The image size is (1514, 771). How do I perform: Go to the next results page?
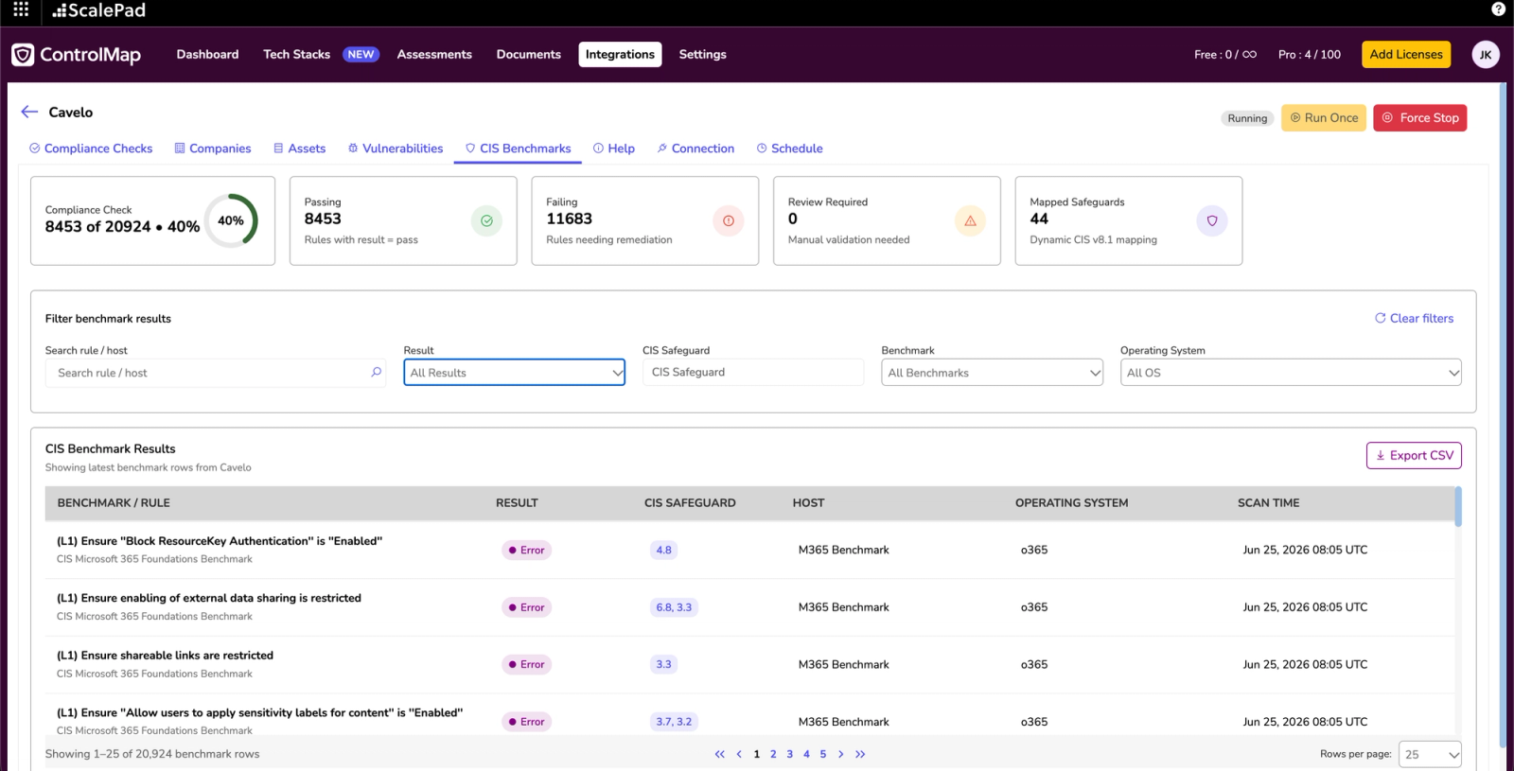point(840,754)
